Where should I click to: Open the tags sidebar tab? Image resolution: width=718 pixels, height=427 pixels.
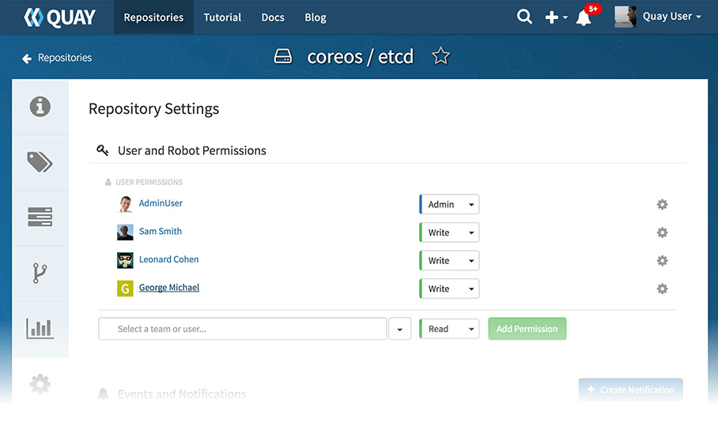(40, 162)
